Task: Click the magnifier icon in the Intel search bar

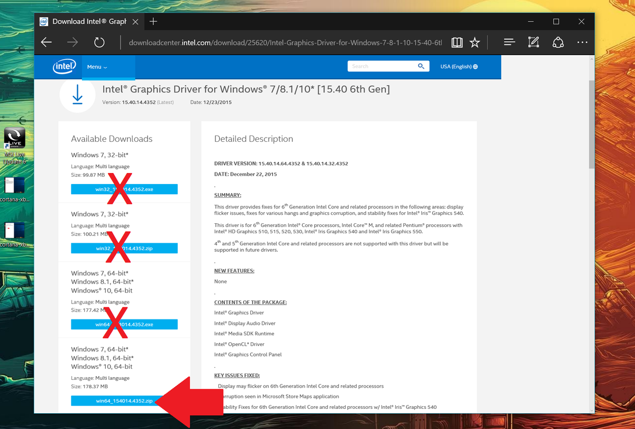Action: coord(421,66)
